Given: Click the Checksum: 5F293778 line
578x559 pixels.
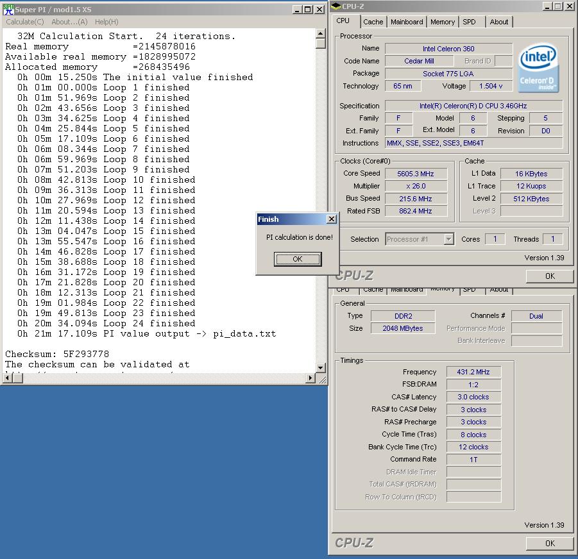Looking at the screenshot, I should click(x=57, y=355).
